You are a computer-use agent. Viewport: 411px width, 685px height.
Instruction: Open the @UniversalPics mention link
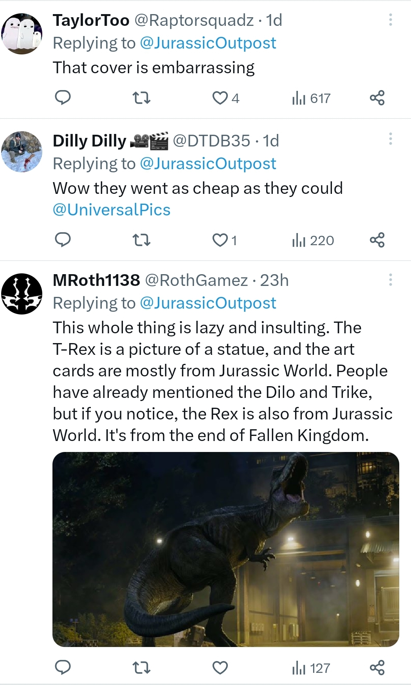click(x=112, y=210)
